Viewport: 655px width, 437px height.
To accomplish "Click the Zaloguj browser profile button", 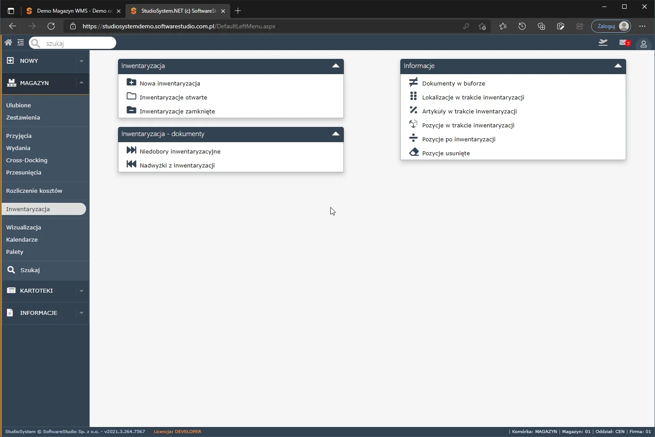I will click(x=611, y=26).
